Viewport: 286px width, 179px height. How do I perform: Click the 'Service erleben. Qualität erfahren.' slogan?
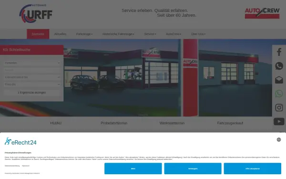click(x=155, y=11)
